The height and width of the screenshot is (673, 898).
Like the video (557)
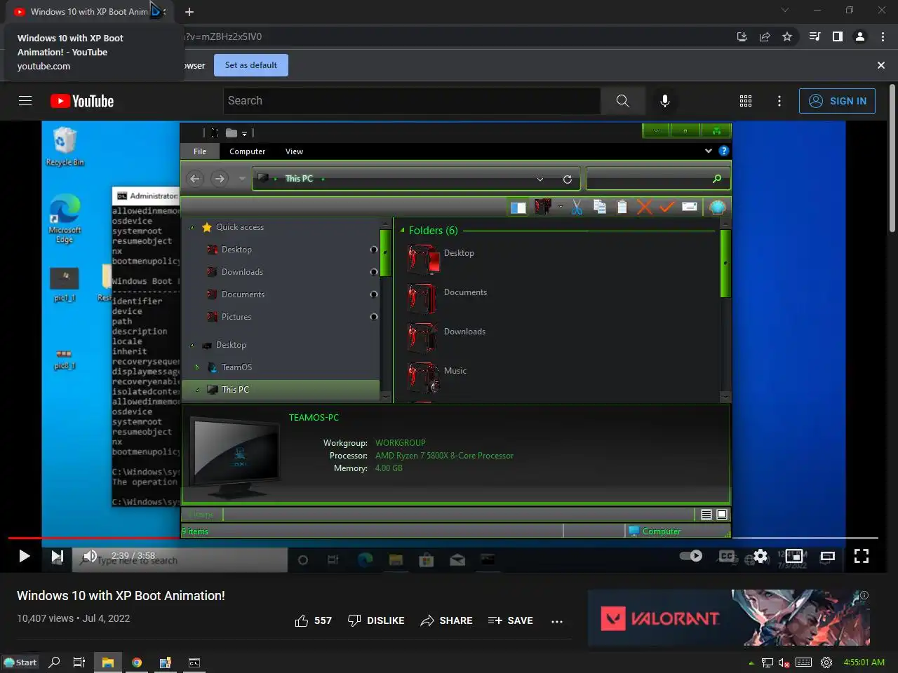[x=314, y=620]
